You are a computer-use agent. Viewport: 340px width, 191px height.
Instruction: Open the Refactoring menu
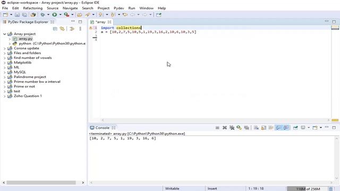33,8
